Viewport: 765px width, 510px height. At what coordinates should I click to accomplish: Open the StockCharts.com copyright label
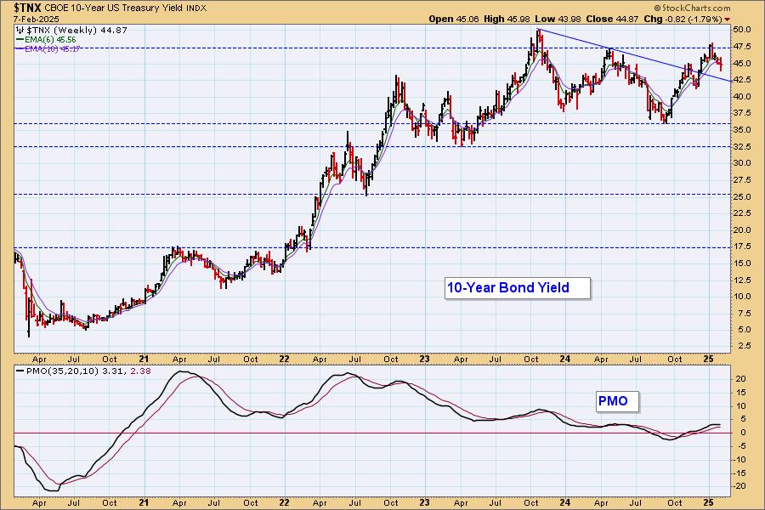tap(692, 8)
